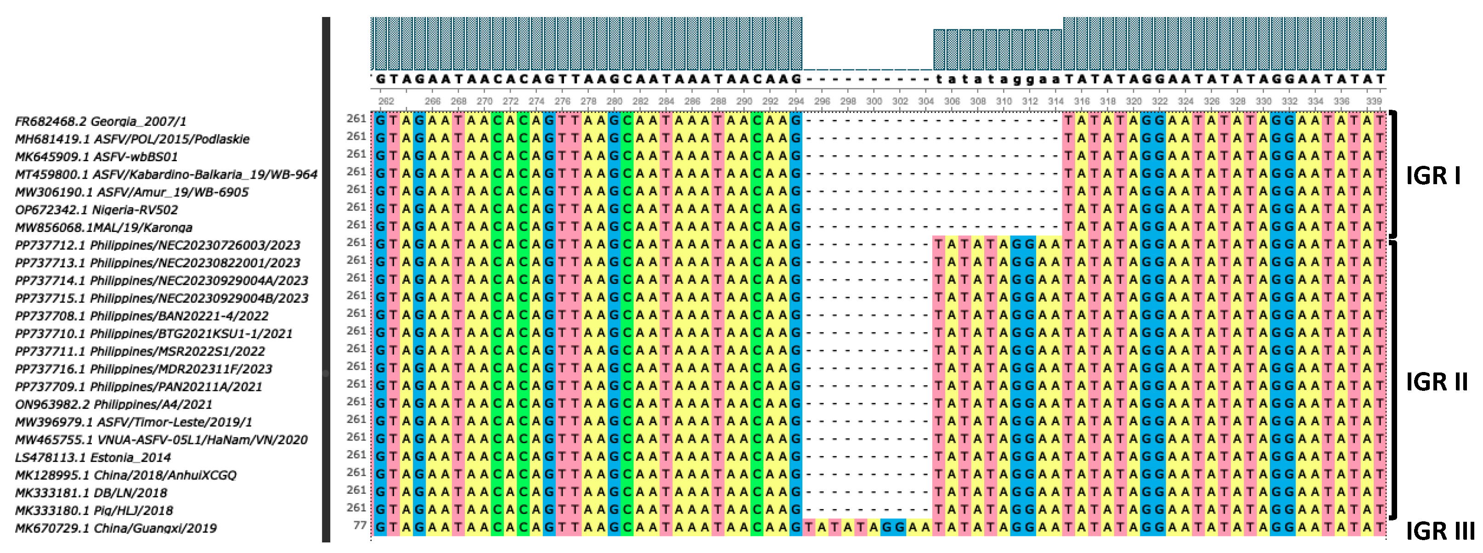Click the IGR III group label
This screenshot has height=553, width=1483.
pos(1440,531)
